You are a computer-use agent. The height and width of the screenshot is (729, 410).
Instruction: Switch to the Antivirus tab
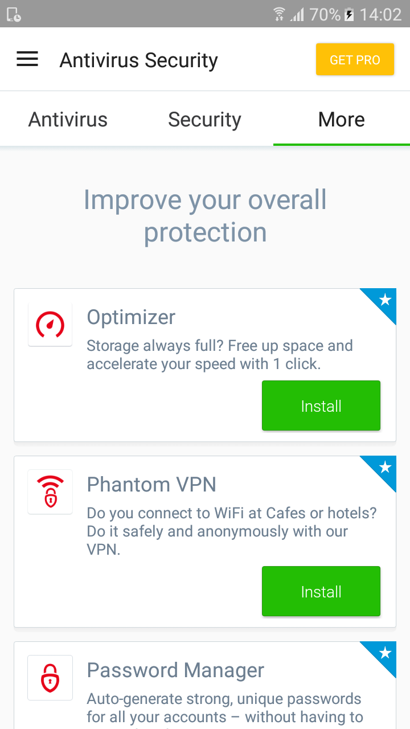click(x=68, y=120)
